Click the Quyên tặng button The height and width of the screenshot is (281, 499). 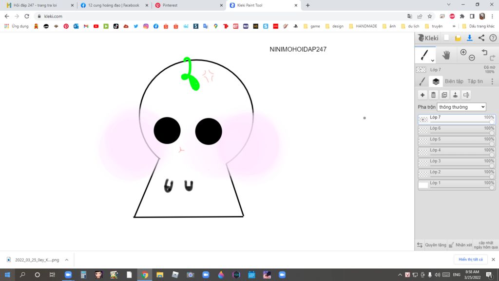[x=435, y=245]
